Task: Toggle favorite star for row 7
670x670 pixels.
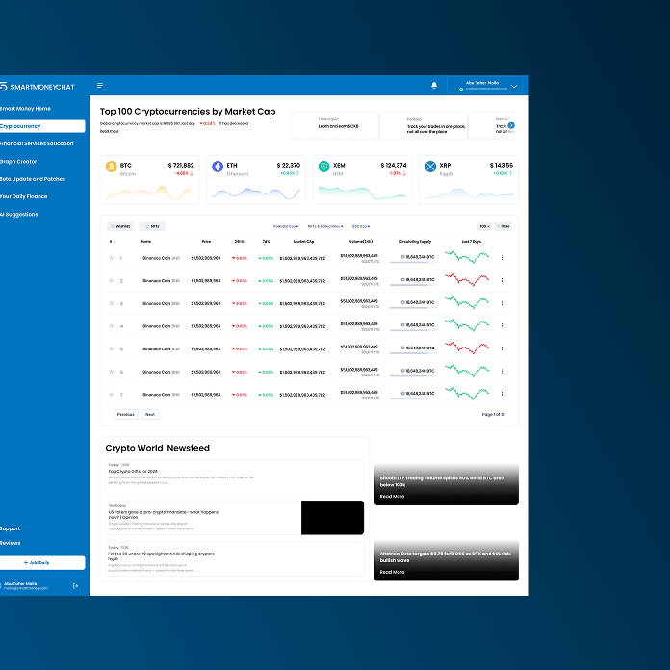Action: 111,394
